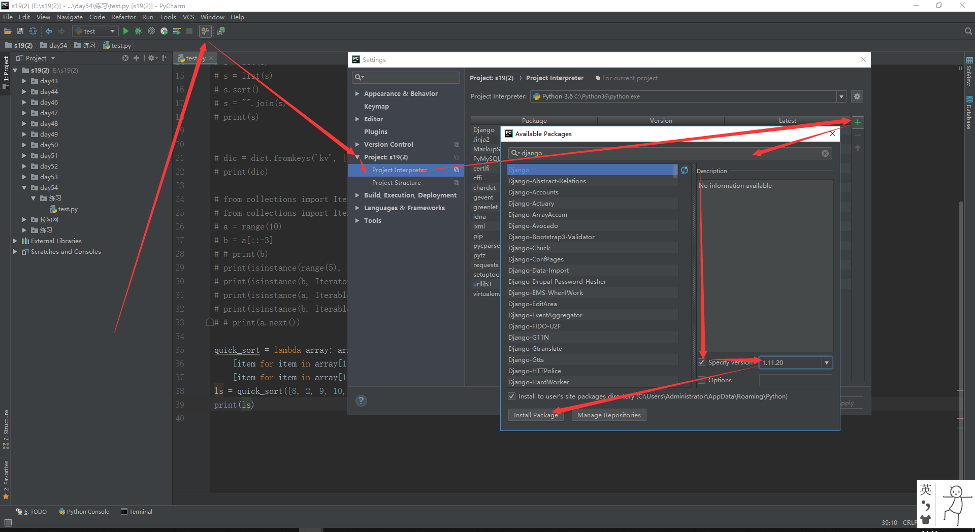This screenshot has height=532, width=975.
Task: Close the Available Packages dialog
Action: (x=832, y=134)
